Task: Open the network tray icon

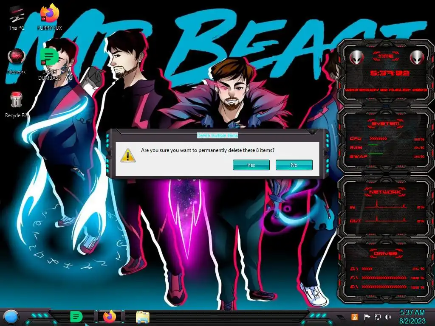Action: pos(378,317)
